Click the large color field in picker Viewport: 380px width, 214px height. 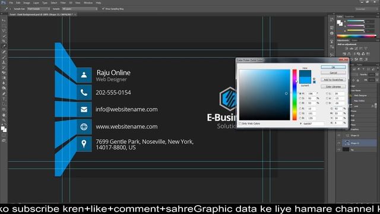[264, 95]
